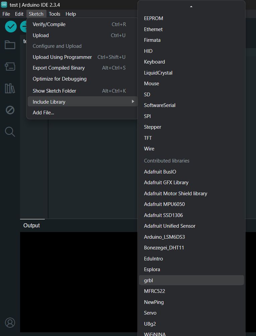Select Export Compiled Binary
Screen dimensions: 256x336
[83, 68]
